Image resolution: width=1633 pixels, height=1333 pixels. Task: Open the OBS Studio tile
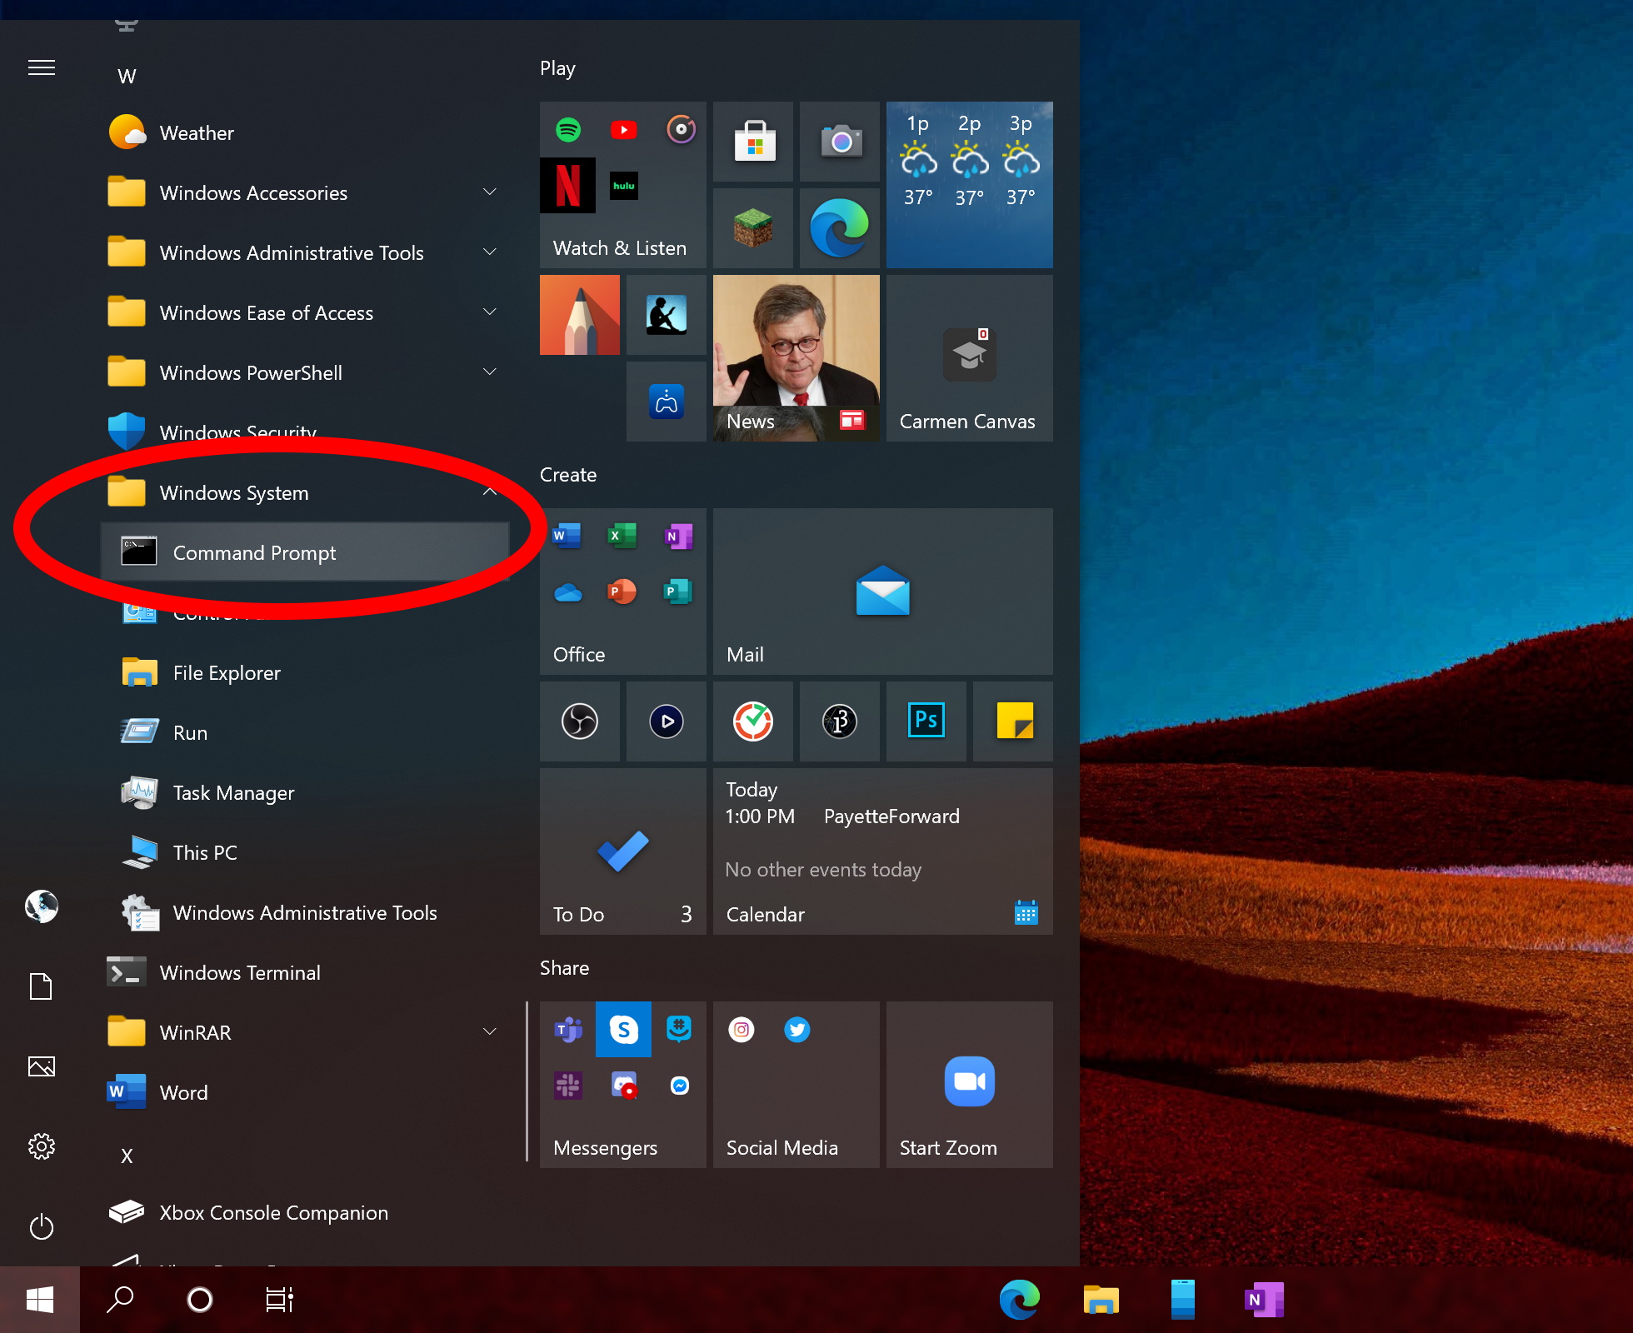click(579, 721)
